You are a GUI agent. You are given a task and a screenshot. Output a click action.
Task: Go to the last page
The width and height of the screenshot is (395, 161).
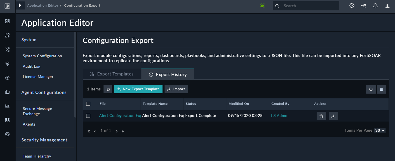[x=123, y=131]
